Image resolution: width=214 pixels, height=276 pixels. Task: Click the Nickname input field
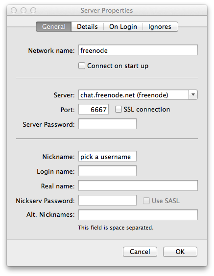(107, 156)
